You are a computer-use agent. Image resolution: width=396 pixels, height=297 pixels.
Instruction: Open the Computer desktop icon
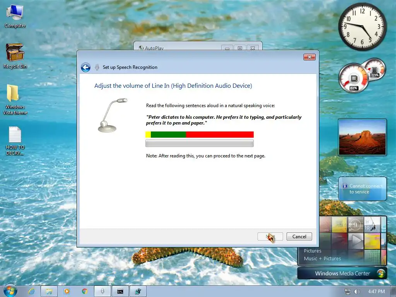(x=15, y=16)
